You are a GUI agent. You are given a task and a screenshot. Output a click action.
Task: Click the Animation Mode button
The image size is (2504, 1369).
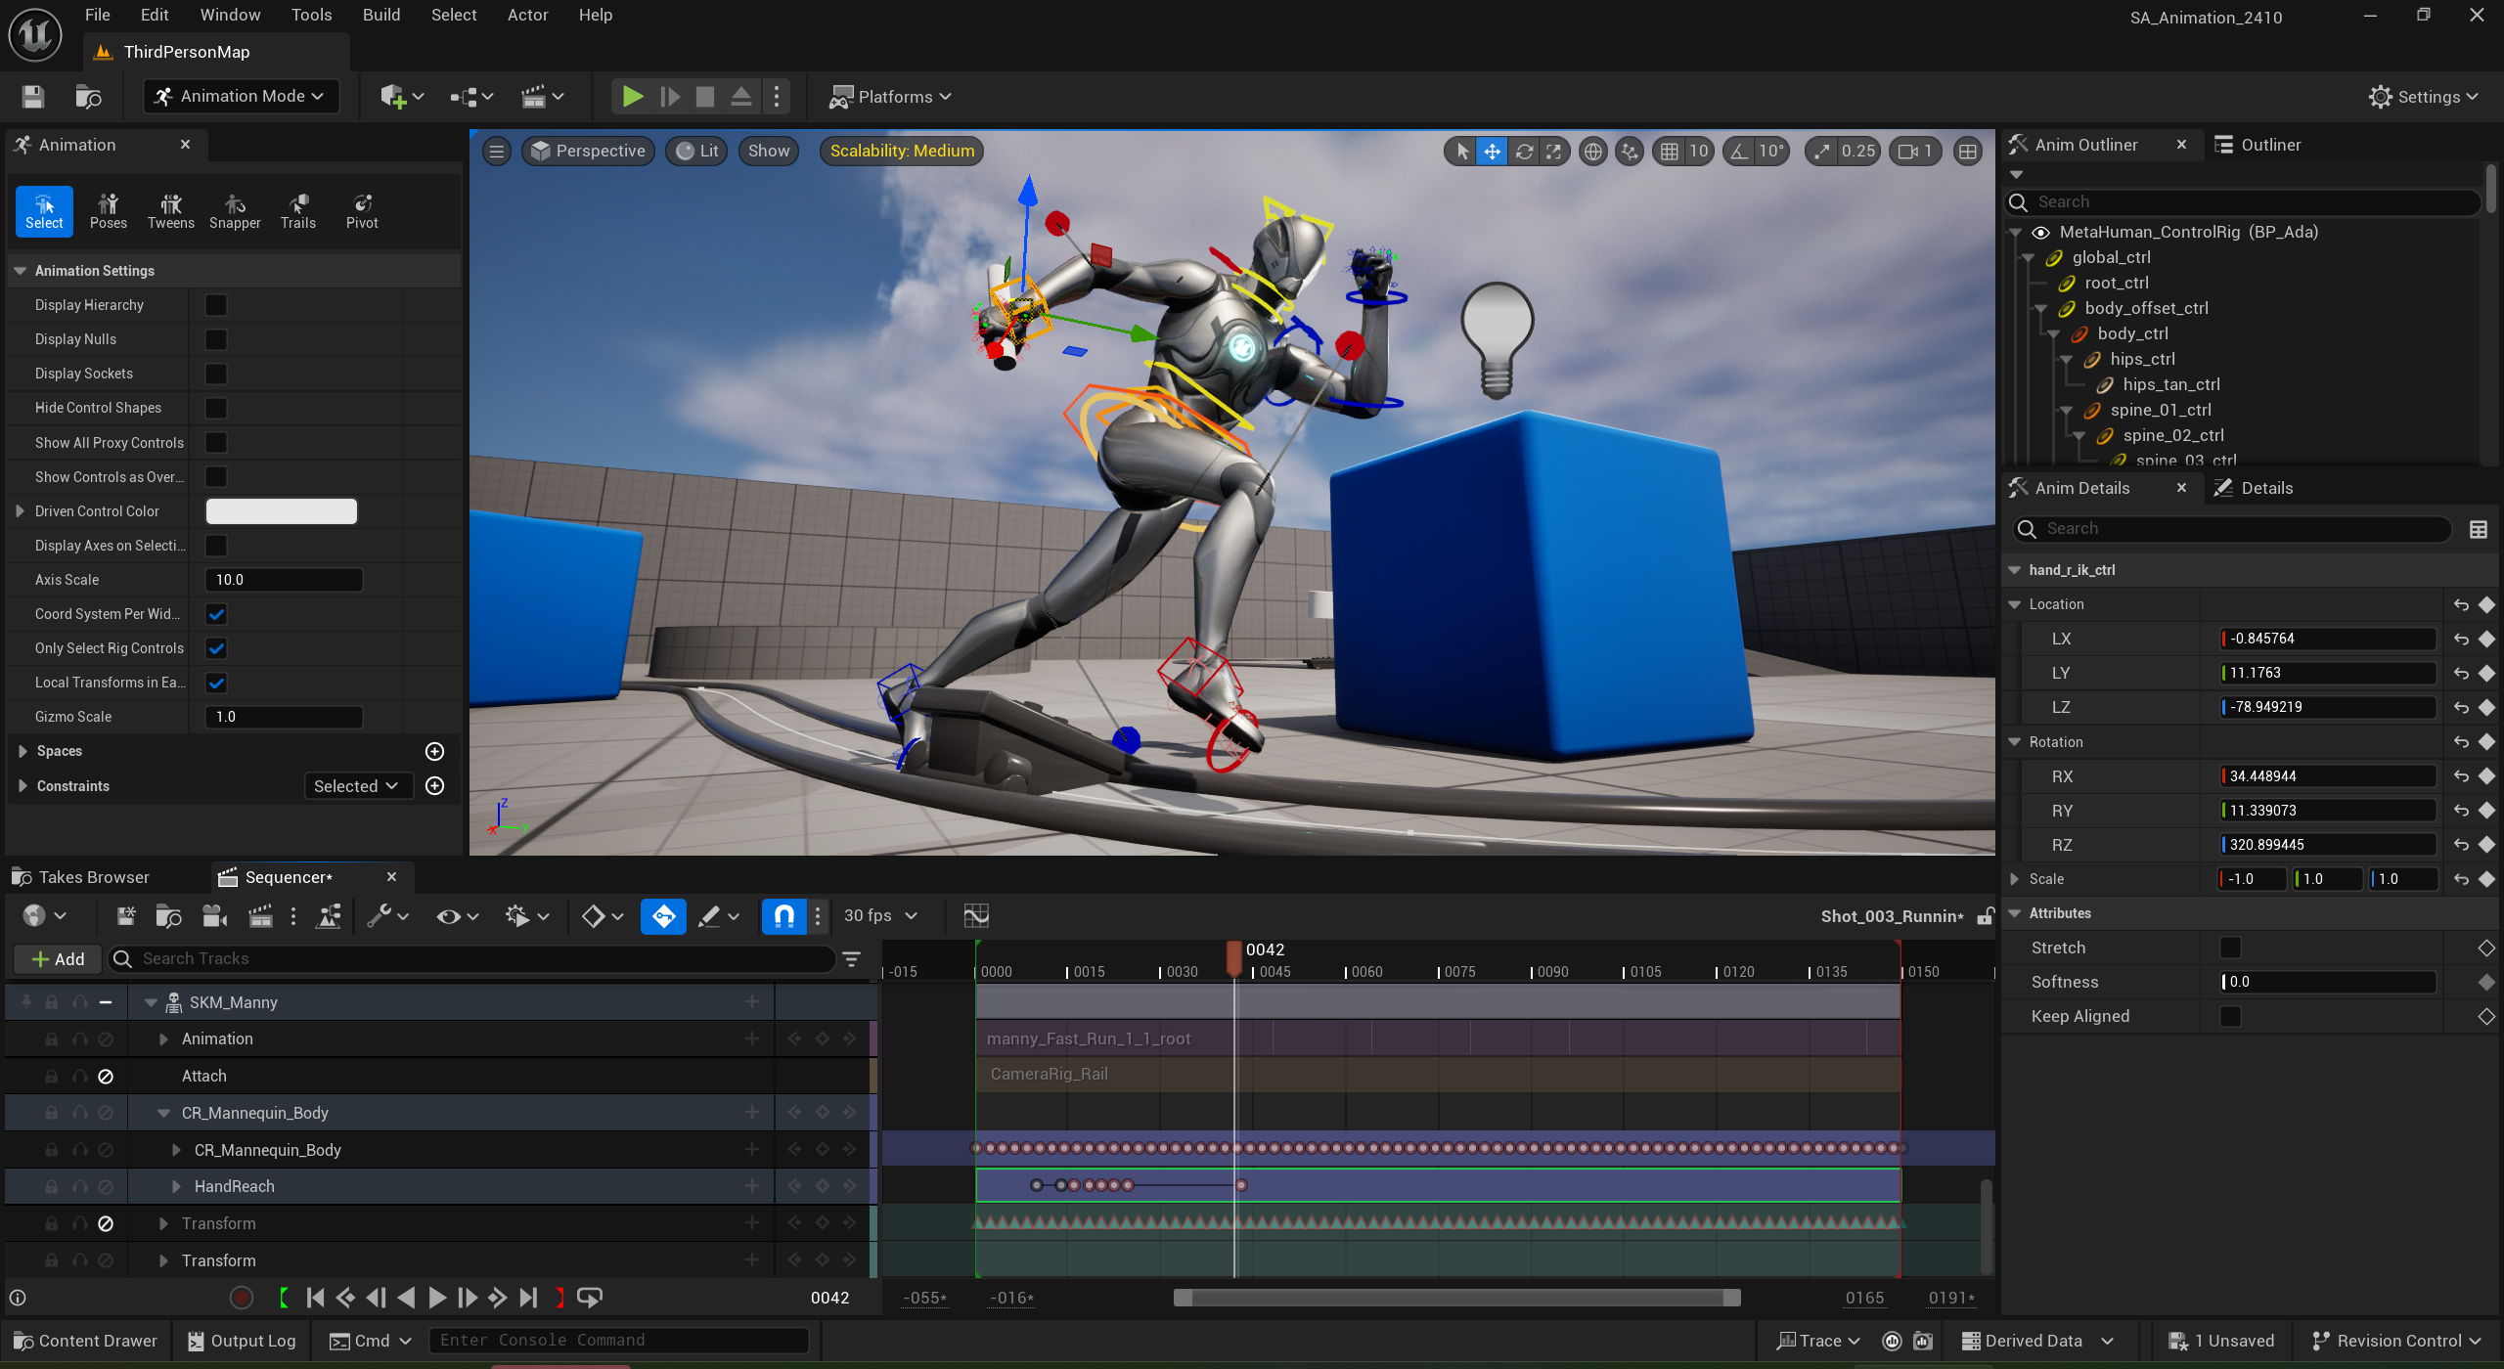click(x=240, y=96)
